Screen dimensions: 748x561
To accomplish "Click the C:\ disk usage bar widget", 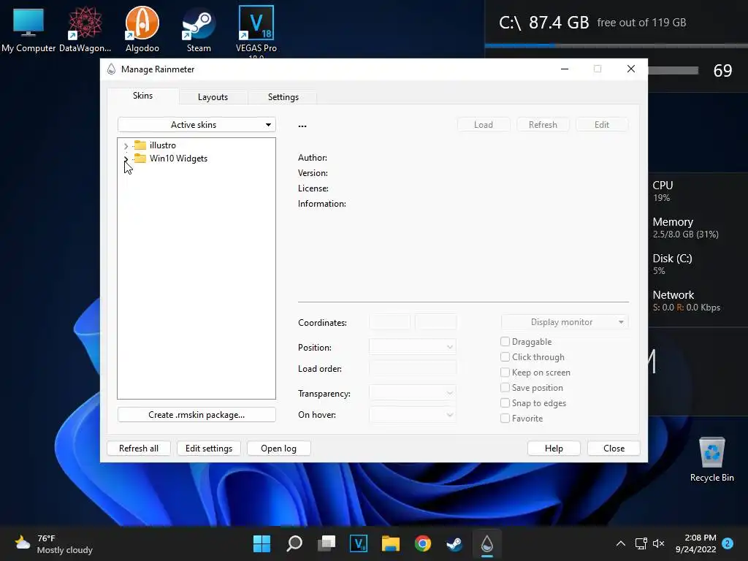I will pos(617,46).
